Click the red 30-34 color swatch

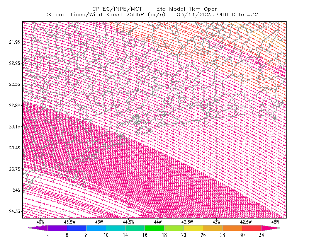point(252,228)
